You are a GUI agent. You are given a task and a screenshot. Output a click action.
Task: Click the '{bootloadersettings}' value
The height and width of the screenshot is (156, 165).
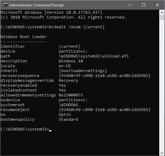coord(83,71)
